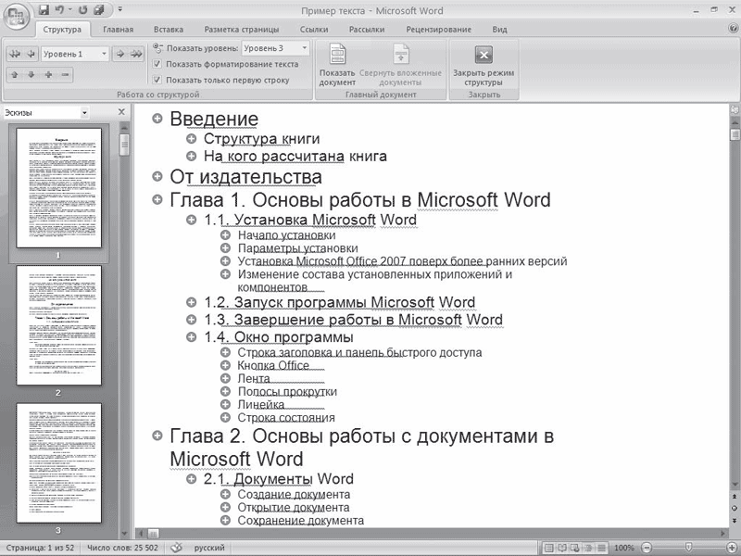Viewport: 741px width, 556px height.
Task: Switch to print layout view icon
Action: coord(548,548)
